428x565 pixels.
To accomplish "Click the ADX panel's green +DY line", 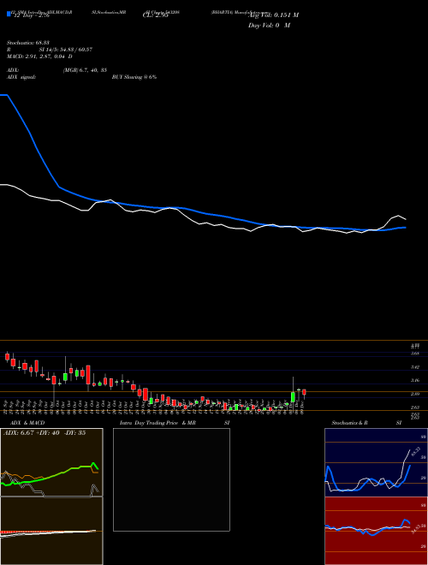I will [x=50, y=476].
